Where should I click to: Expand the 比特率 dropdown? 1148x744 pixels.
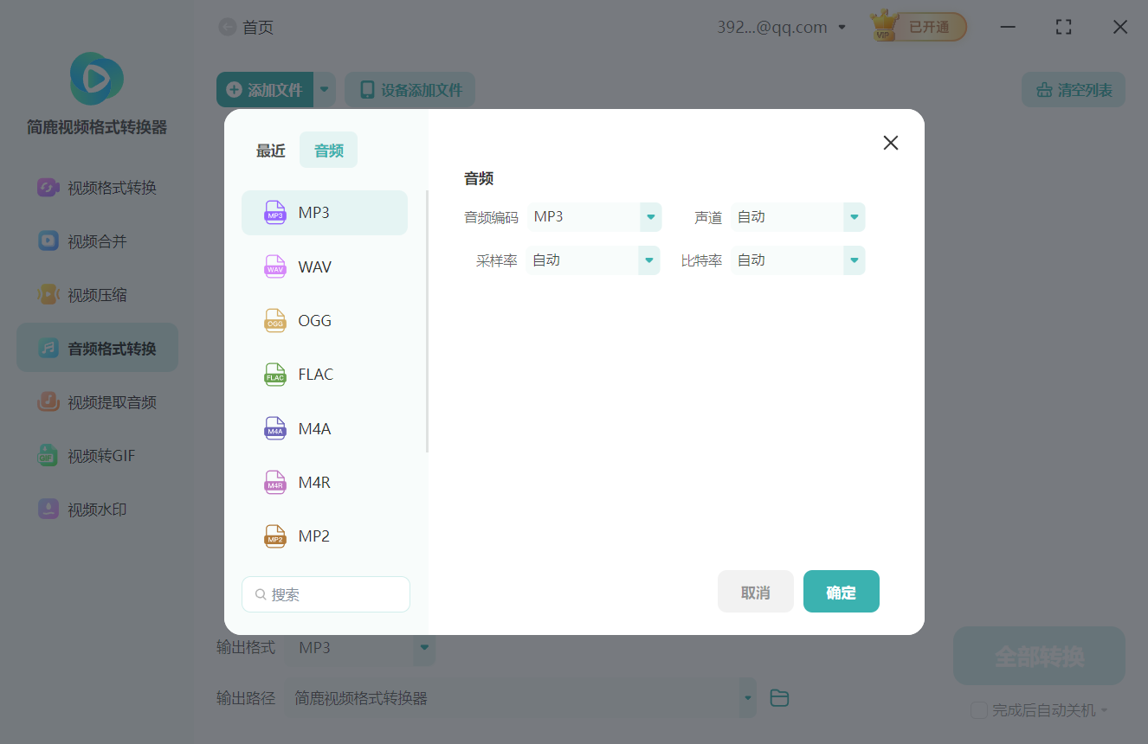pos(853,260)
